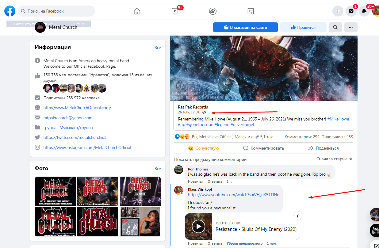Click Ответить under Ron Thomas comment
379x248 pixels.
(215, 182)
